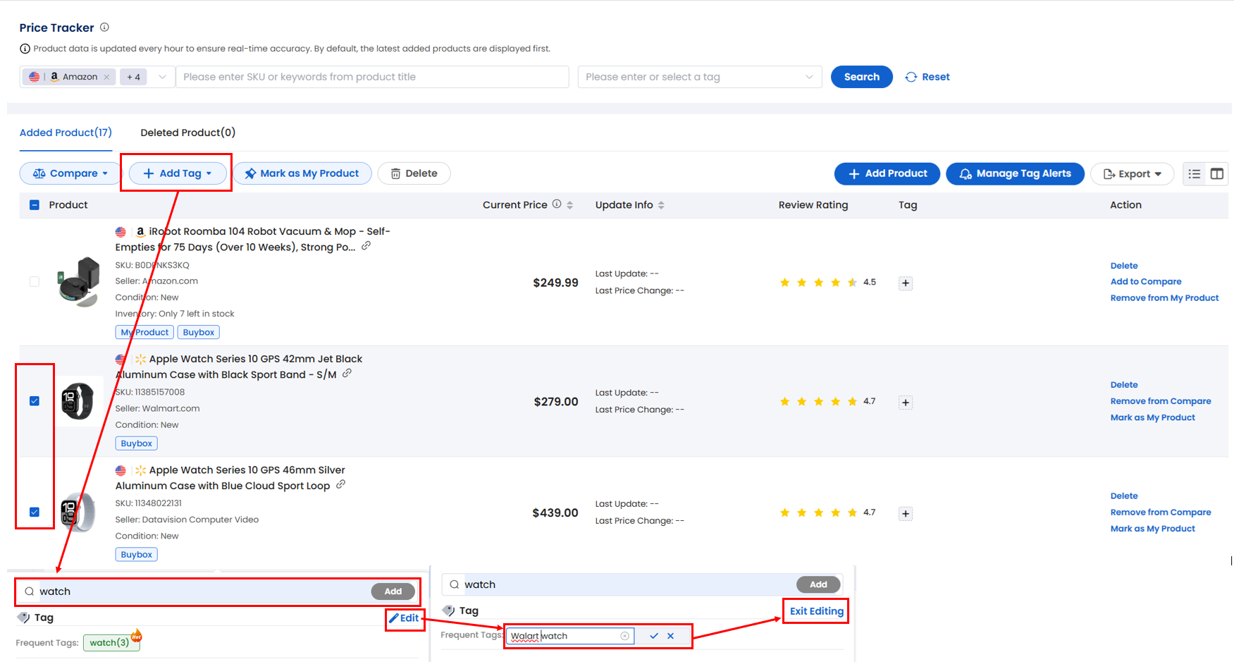
Task: Remove Apple Watch 46mm from Compare
Action: (x=1161, y=513)
